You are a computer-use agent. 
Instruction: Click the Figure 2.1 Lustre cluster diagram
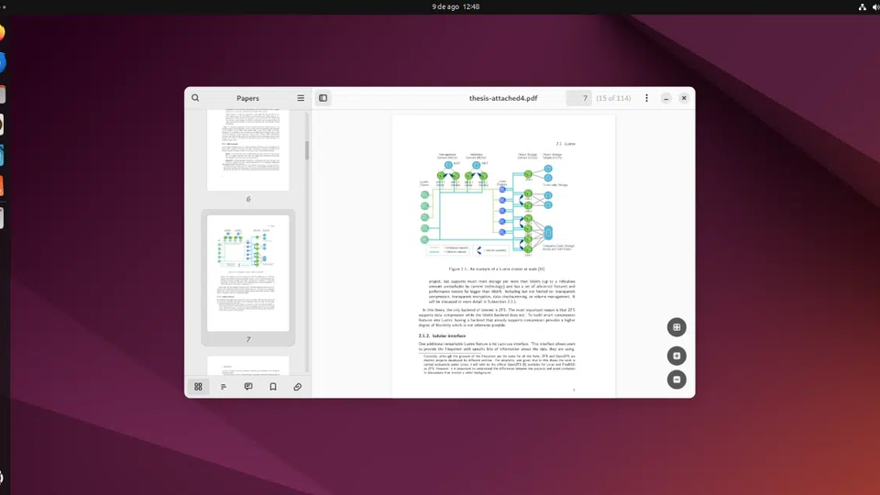(x=497, y=204)
